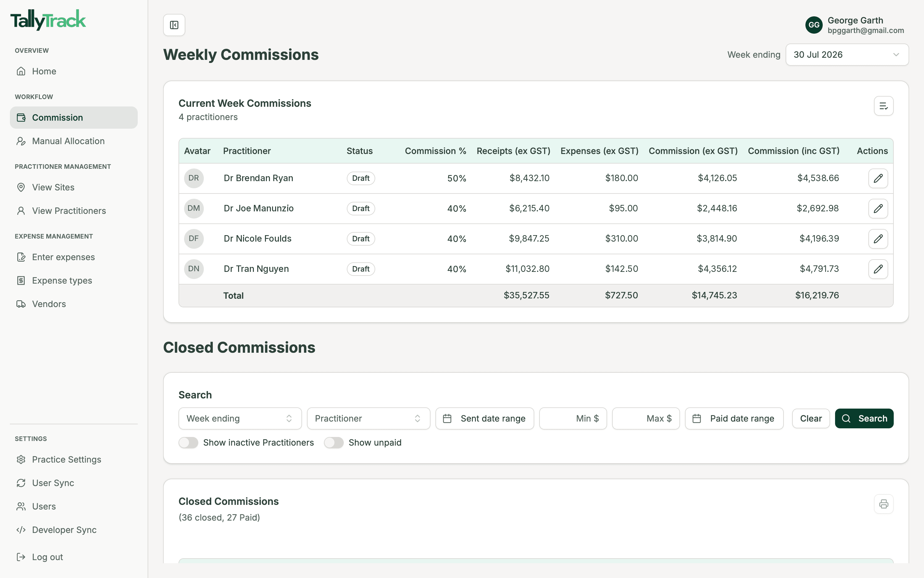This screenshot has height=578, width=924.
Task: Print the Closed Commissions list
Action: click(884, 504)
